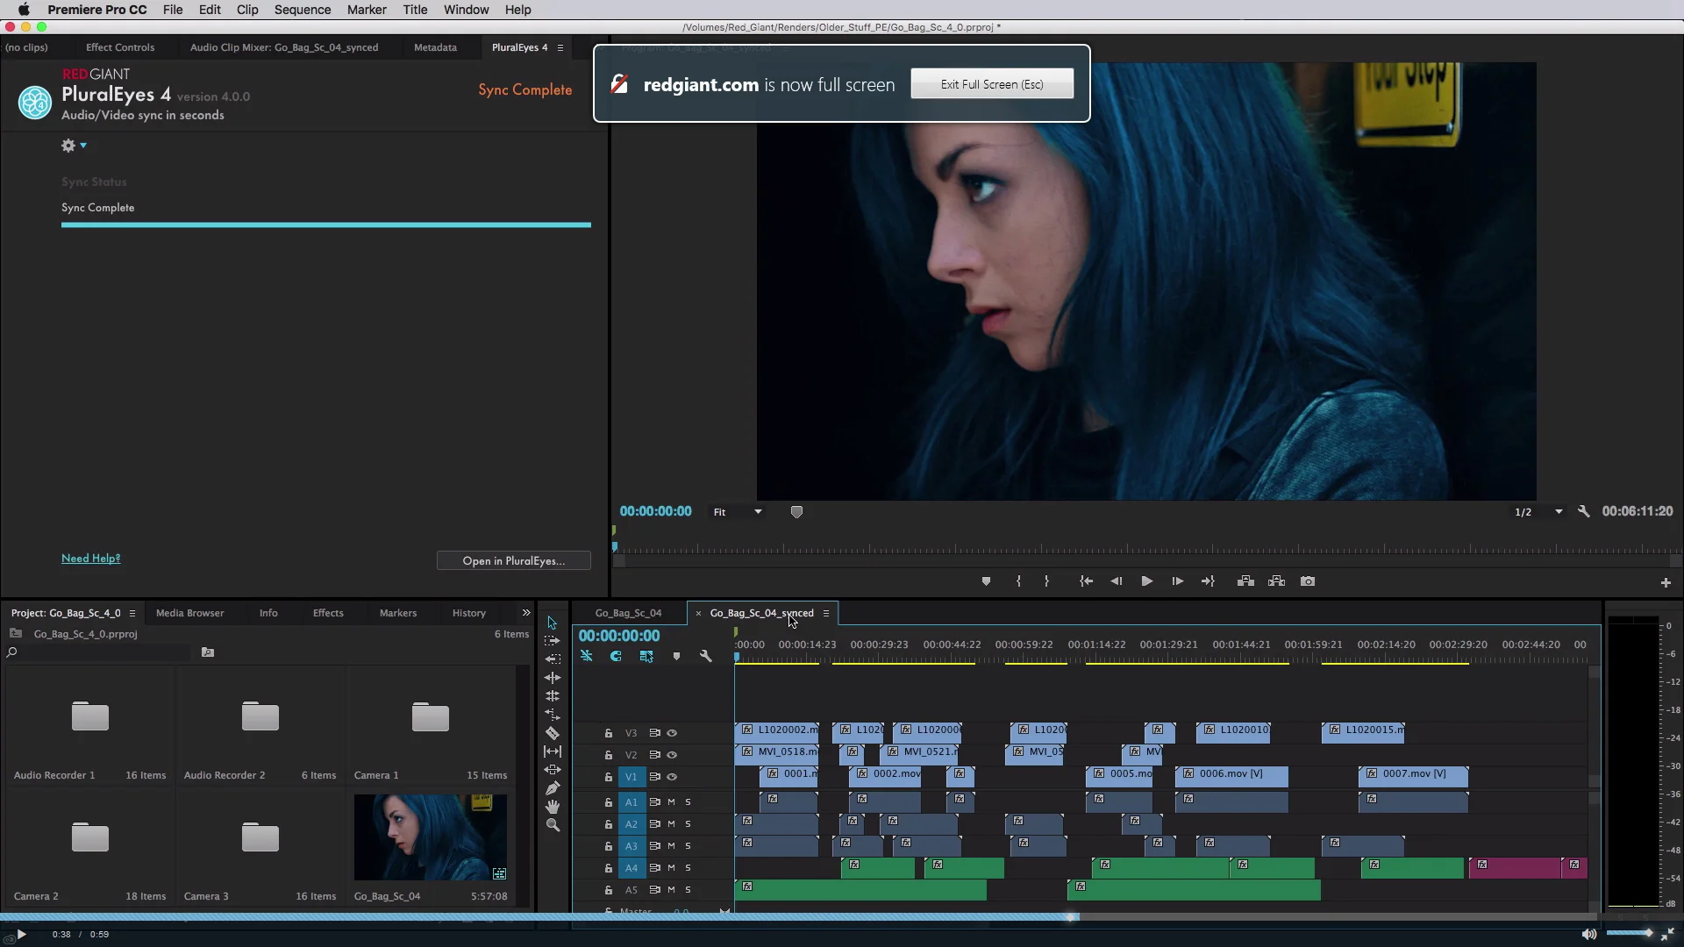Image resolution: width=1684 pixels, height=947 pixels.
Task: Select the Hand tool
Action: [x=553, y=807]
